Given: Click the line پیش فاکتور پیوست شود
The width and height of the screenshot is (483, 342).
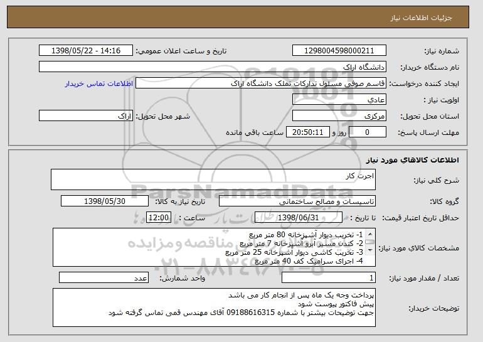Looking at the screenshot, I should [336, 304].
